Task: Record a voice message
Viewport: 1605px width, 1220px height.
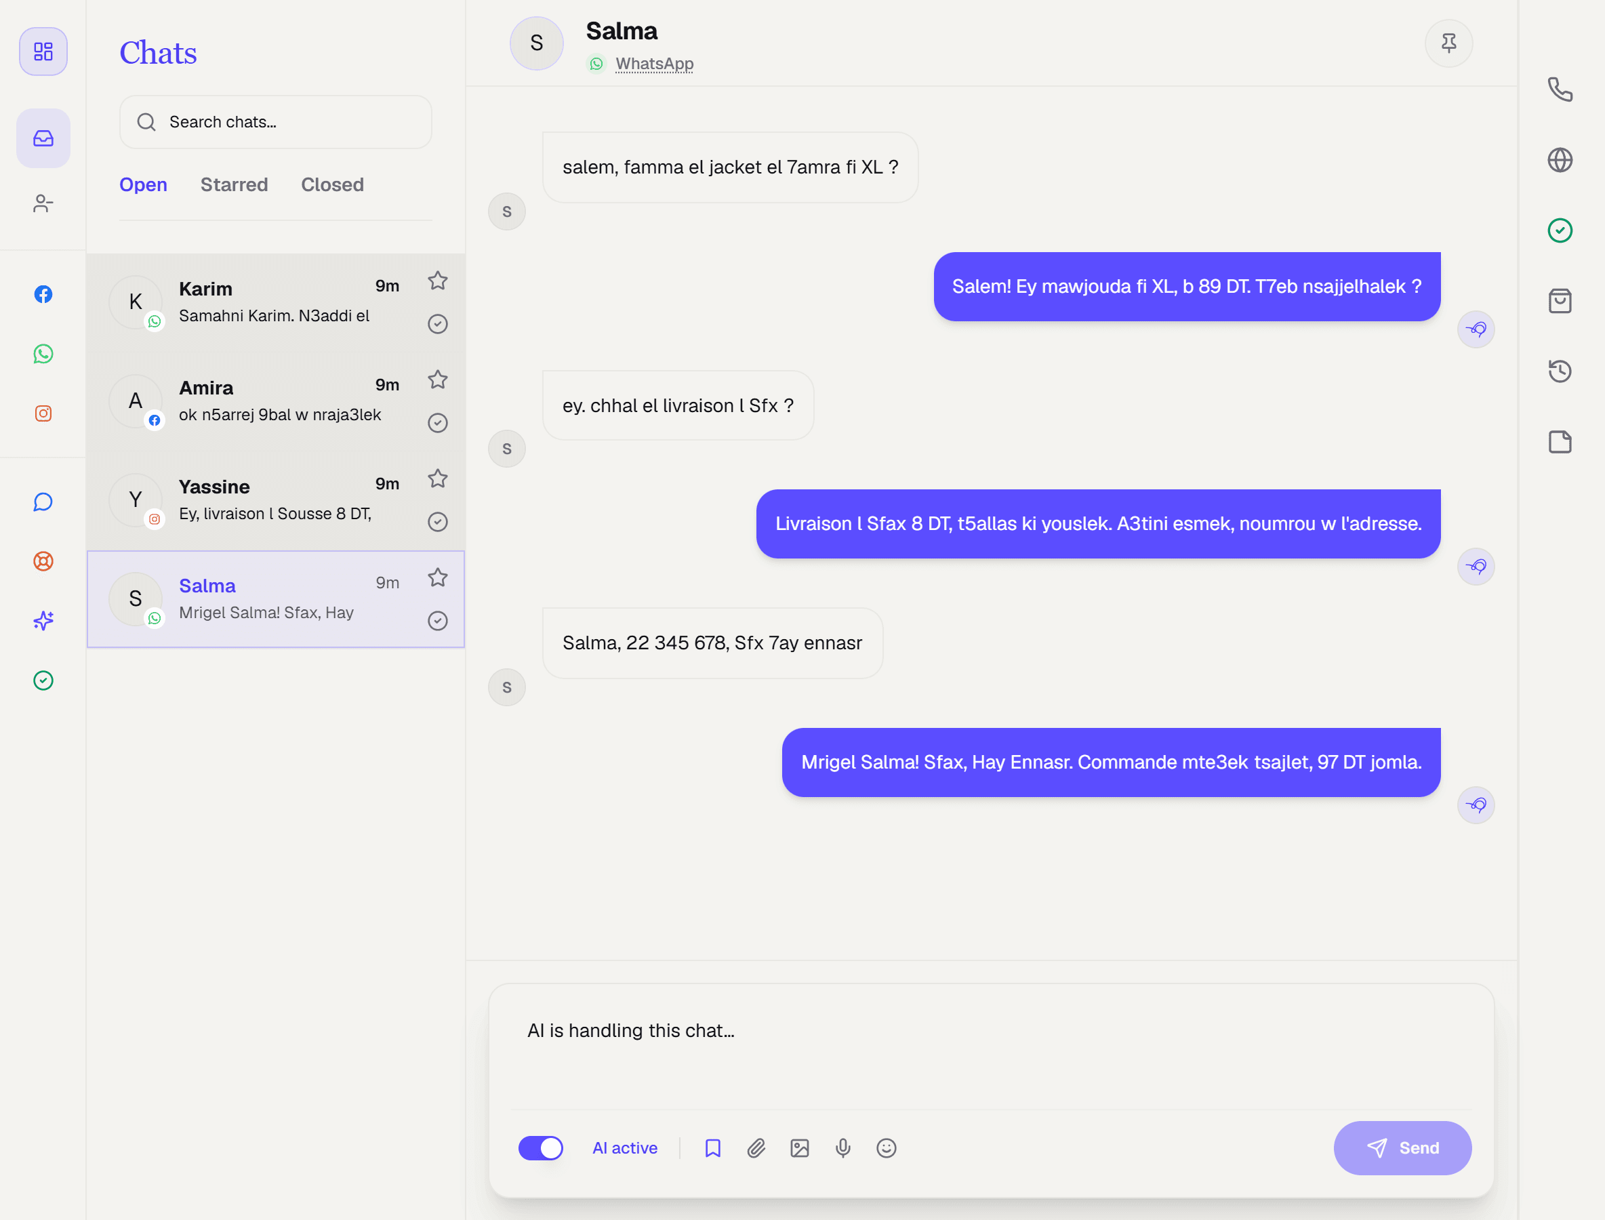Action: tap(842, 1148)
